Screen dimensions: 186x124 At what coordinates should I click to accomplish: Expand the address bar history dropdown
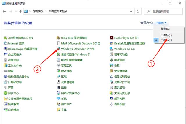pos(131,11)
